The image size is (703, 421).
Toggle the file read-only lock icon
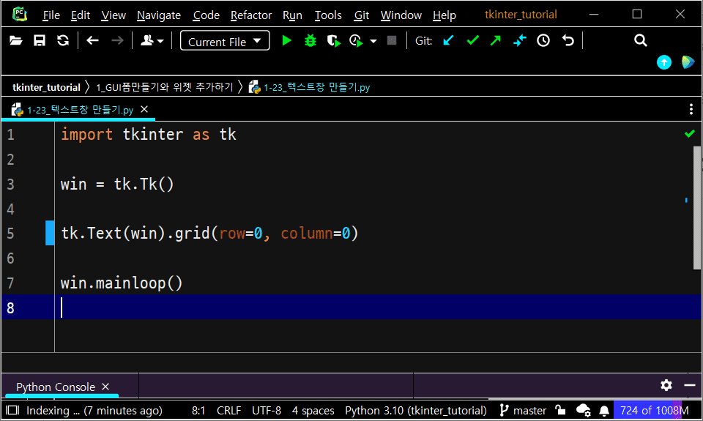[x=560, y=410]
